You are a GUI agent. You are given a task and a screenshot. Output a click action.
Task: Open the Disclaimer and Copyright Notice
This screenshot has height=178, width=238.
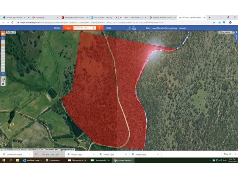tap(59, 149)
